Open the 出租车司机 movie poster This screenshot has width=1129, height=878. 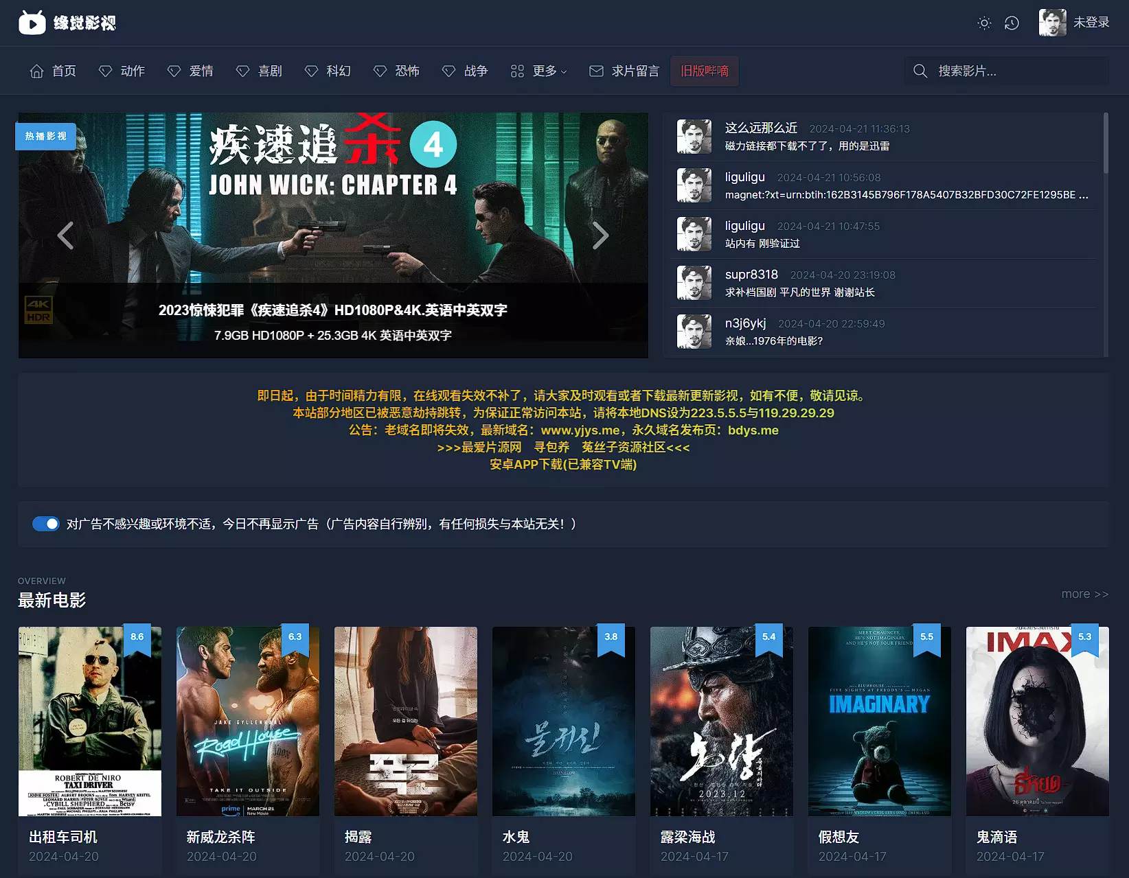tap(90, 721)
